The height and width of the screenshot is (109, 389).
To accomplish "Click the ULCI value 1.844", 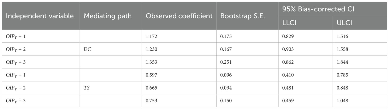I will [343, 62].
